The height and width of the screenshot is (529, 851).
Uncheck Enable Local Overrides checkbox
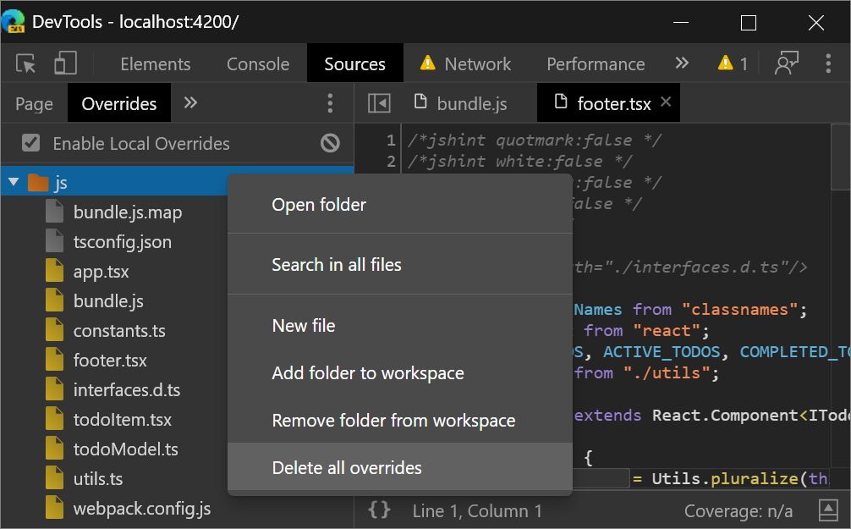[x=31, y=143]
